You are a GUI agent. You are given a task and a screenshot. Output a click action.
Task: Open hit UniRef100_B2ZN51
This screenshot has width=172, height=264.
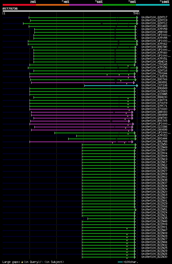154,210
